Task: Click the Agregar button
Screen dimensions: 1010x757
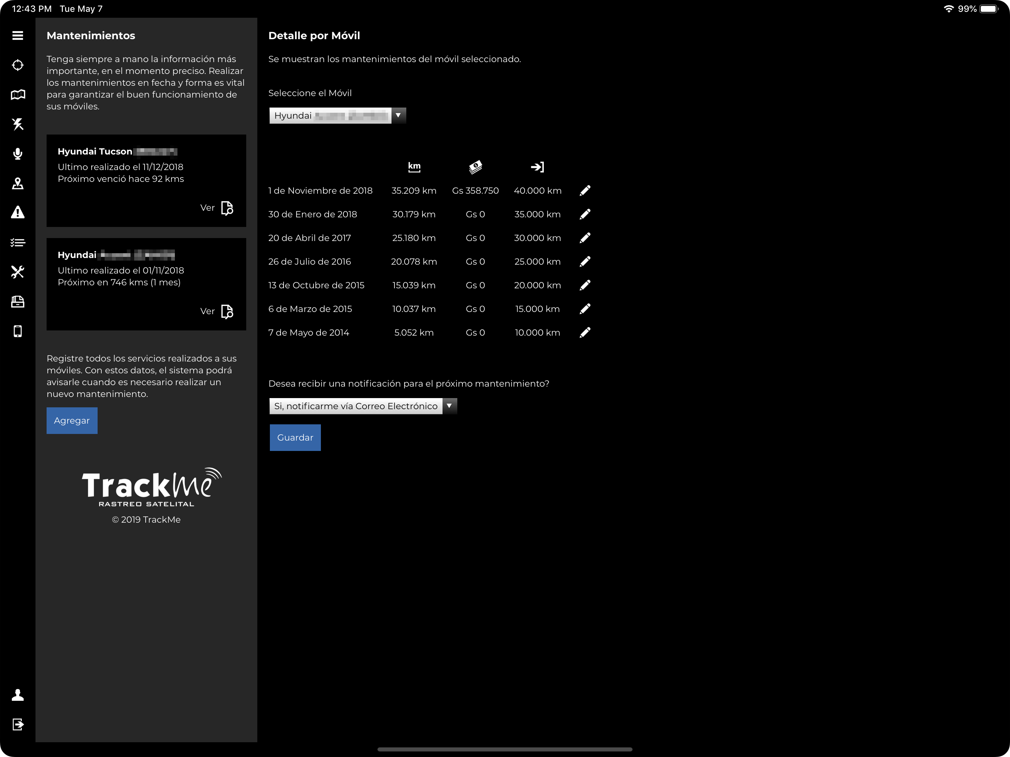Action: pyautogui.click(x=72, y=421)
